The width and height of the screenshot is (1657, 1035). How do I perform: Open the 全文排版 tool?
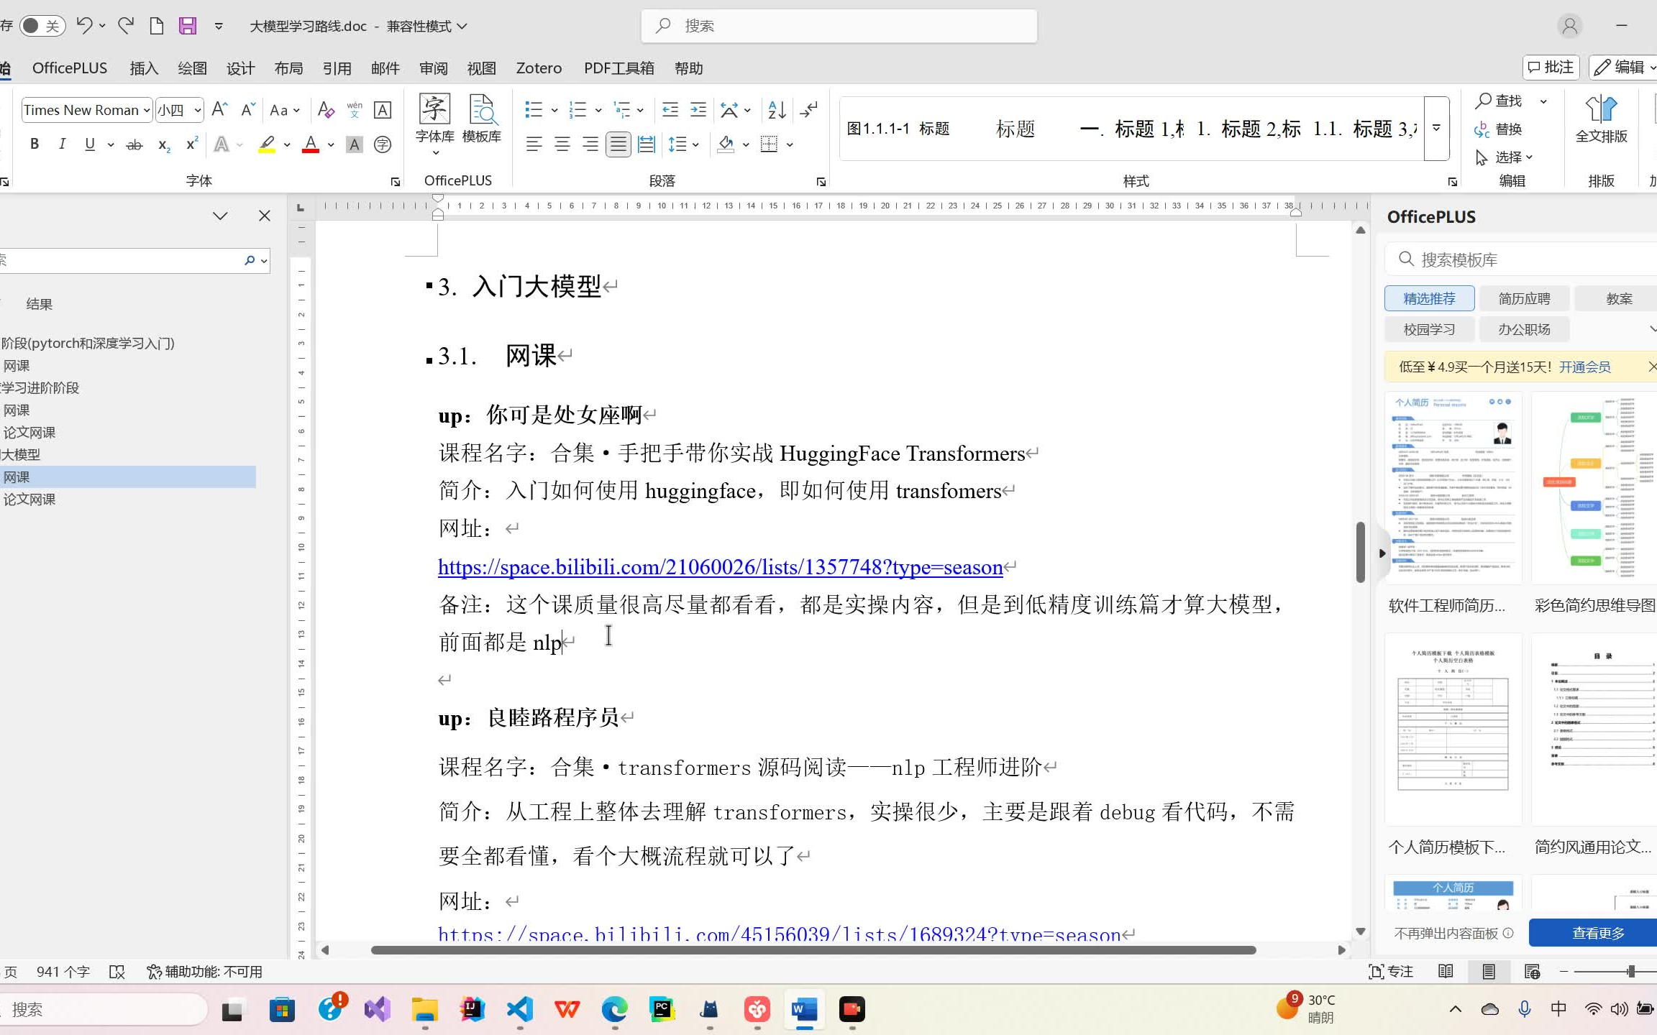pyautogui.click(x=1601, y=119)
